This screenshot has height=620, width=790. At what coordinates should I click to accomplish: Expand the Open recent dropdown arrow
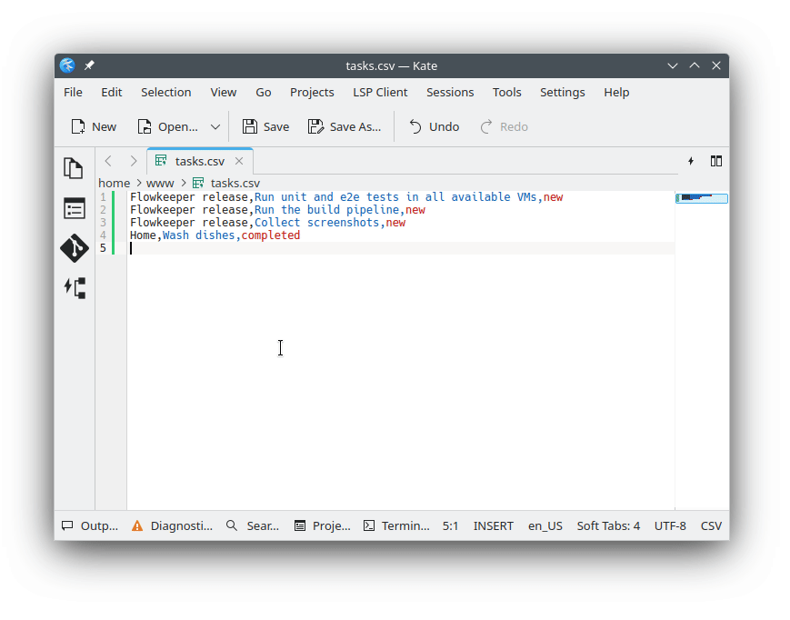[x=215, y=127]
